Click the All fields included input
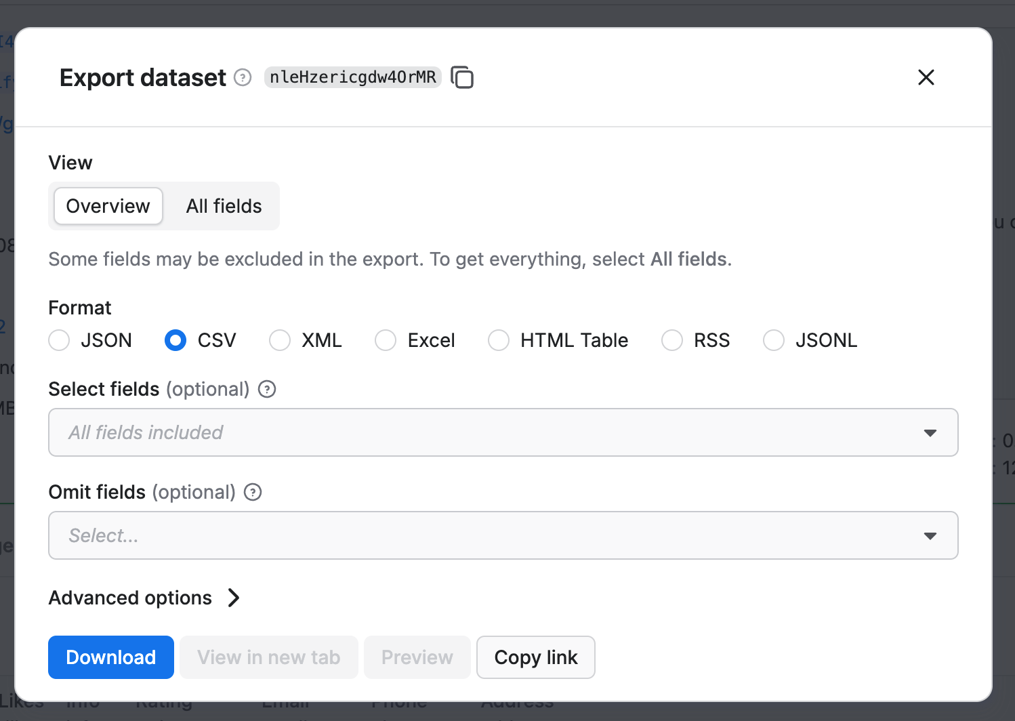The width and height of the screenshot is (1015, 721). [x=407, y=432]
